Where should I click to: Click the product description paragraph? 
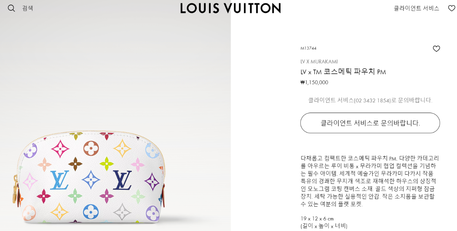(x=370, y=181)
